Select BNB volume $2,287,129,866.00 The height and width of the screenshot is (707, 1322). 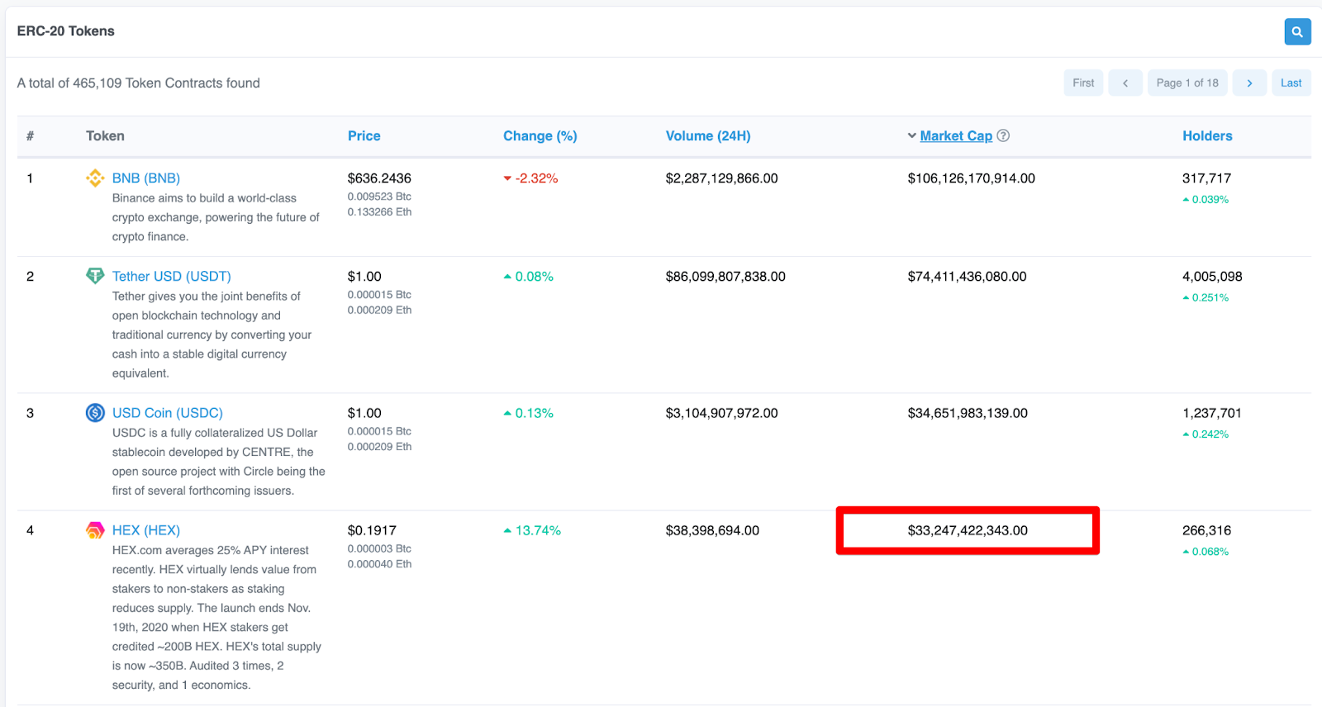click(722, 178)
